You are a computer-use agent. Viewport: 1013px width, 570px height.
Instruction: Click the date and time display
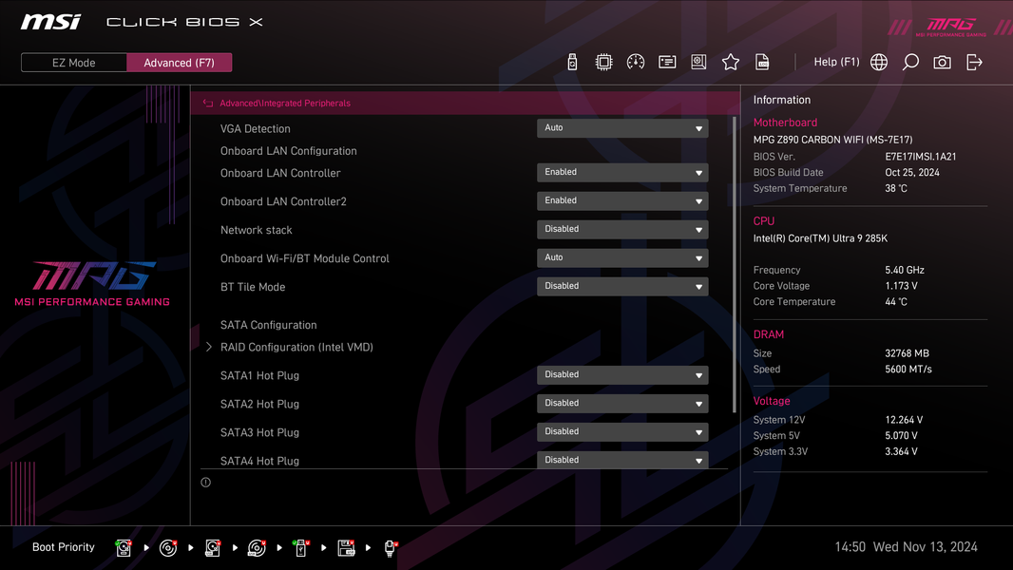(x=906, y=547)
